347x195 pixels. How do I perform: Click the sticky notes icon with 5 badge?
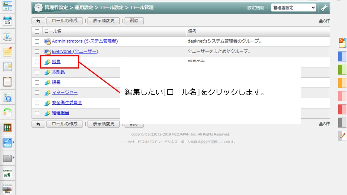[x=342, y=43]
